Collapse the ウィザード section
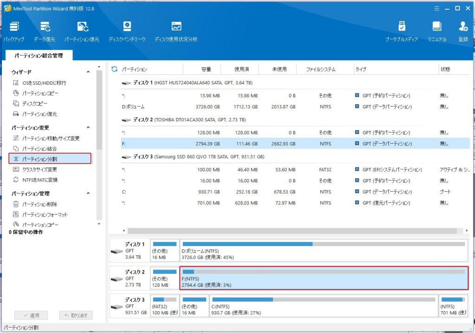Viewport: 475px width, 333px height. [x=88, y=72]
